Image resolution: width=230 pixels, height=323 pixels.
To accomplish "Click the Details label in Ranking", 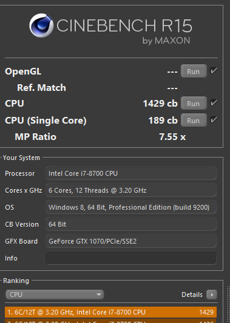I will pyautogui.click(x=192, y=295).
